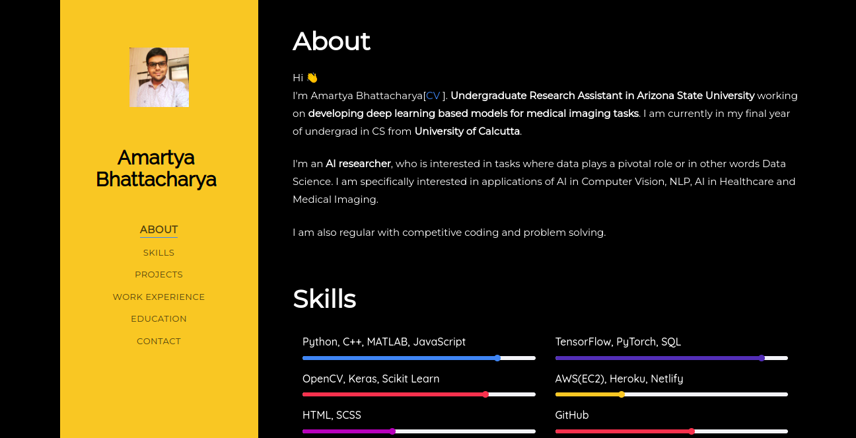Click the profile photo of Amartya
The width and height of the screenshot is (856, 438).
pos(159,77)
